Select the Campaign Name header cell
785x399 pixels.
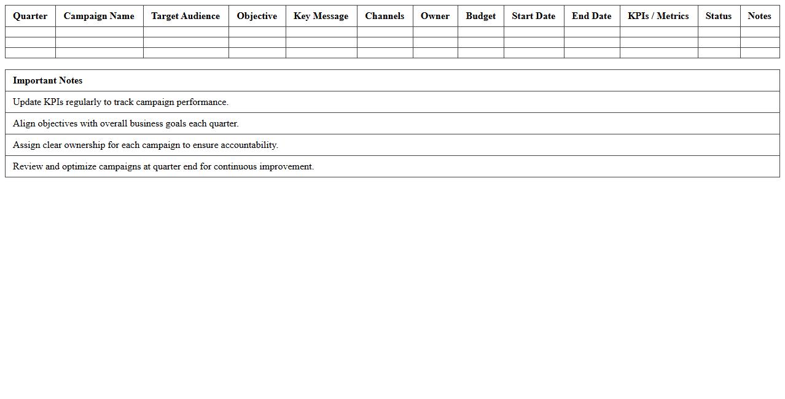(99, 16)
